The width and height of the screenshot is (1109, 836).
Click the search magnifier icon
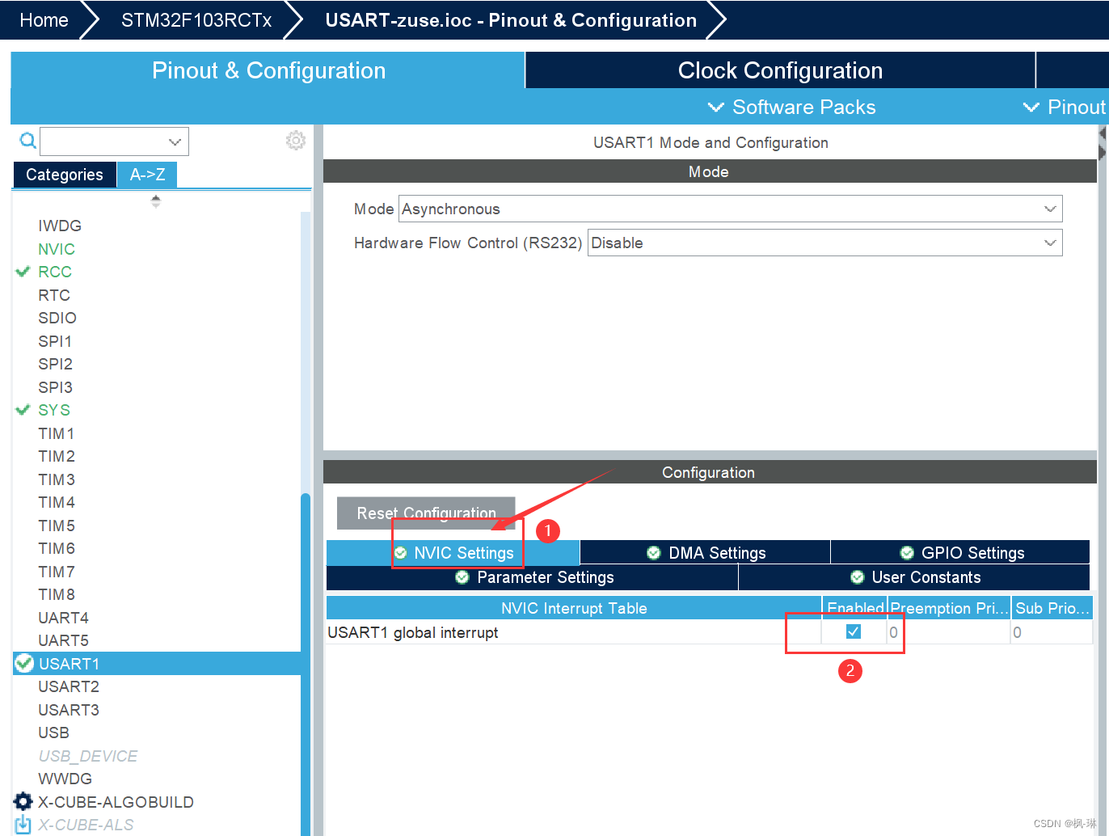pyautogui.click(x=28, y=141)
